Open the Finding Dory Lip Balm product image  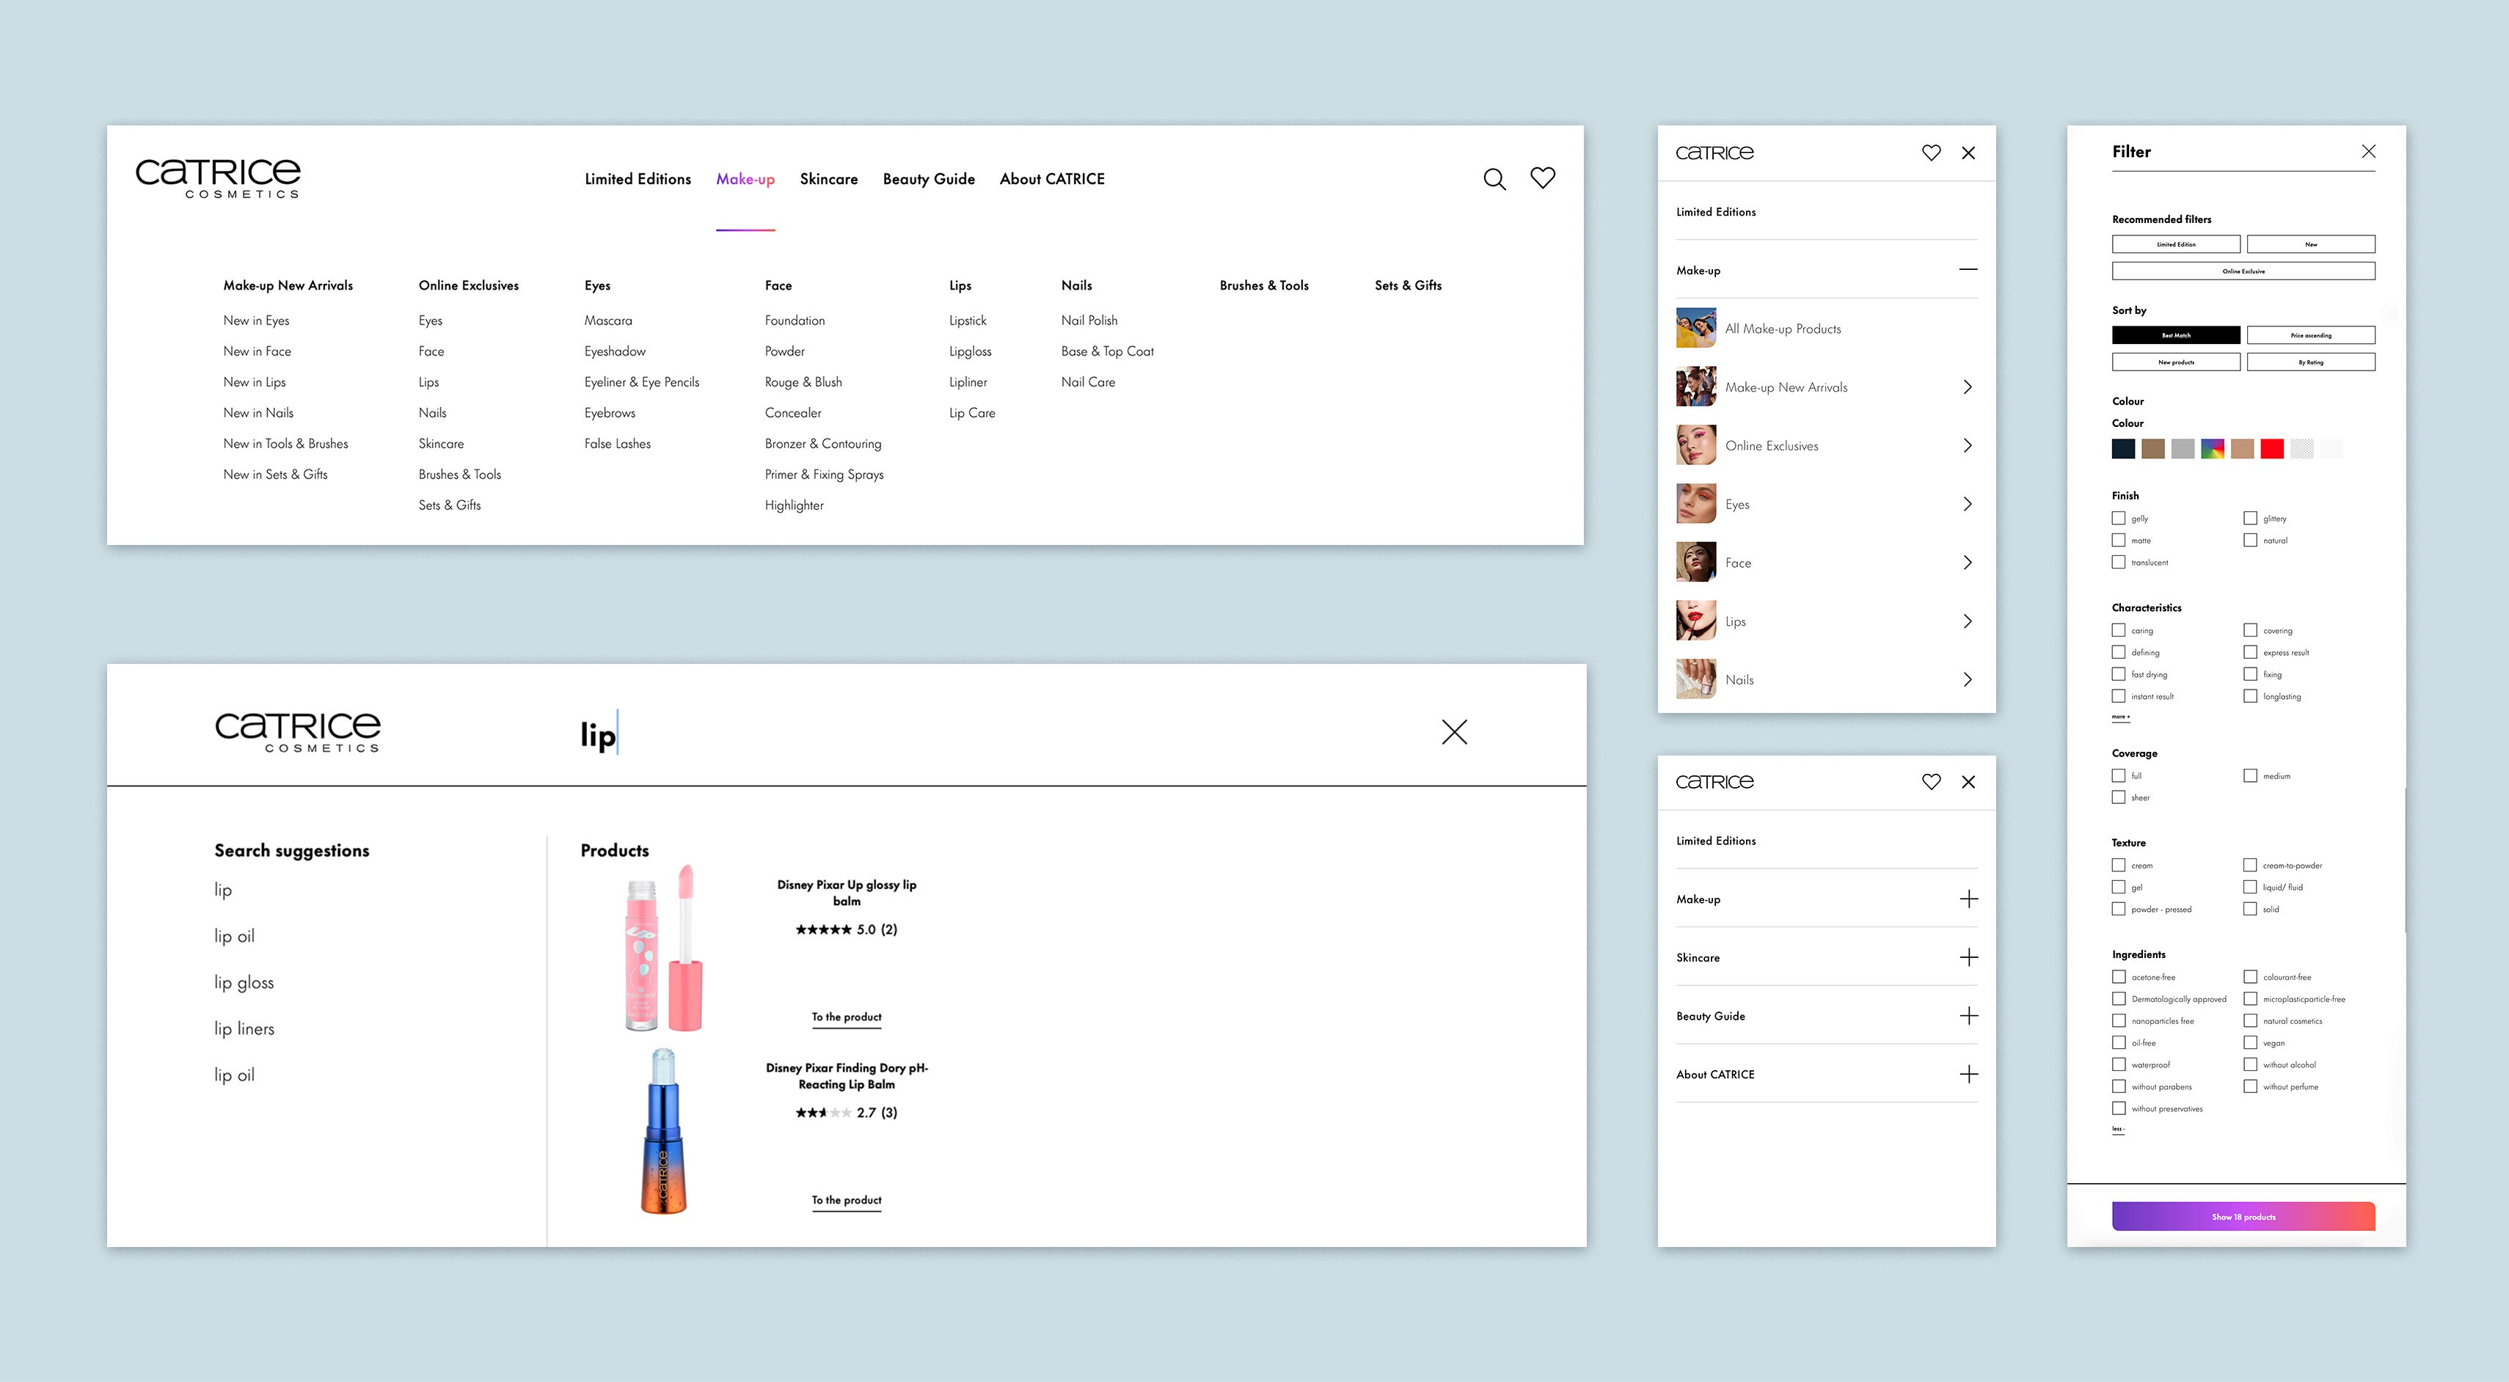663,1130
